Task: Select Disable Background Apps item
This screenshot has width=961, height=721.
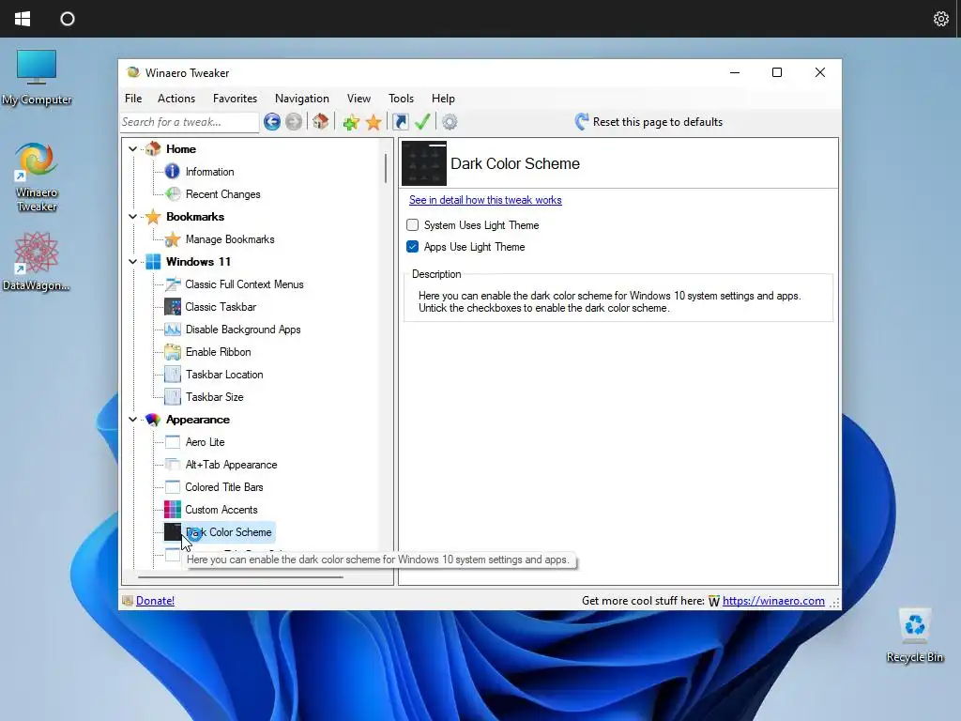Action: pyautogui.click(x=243, y=330)
